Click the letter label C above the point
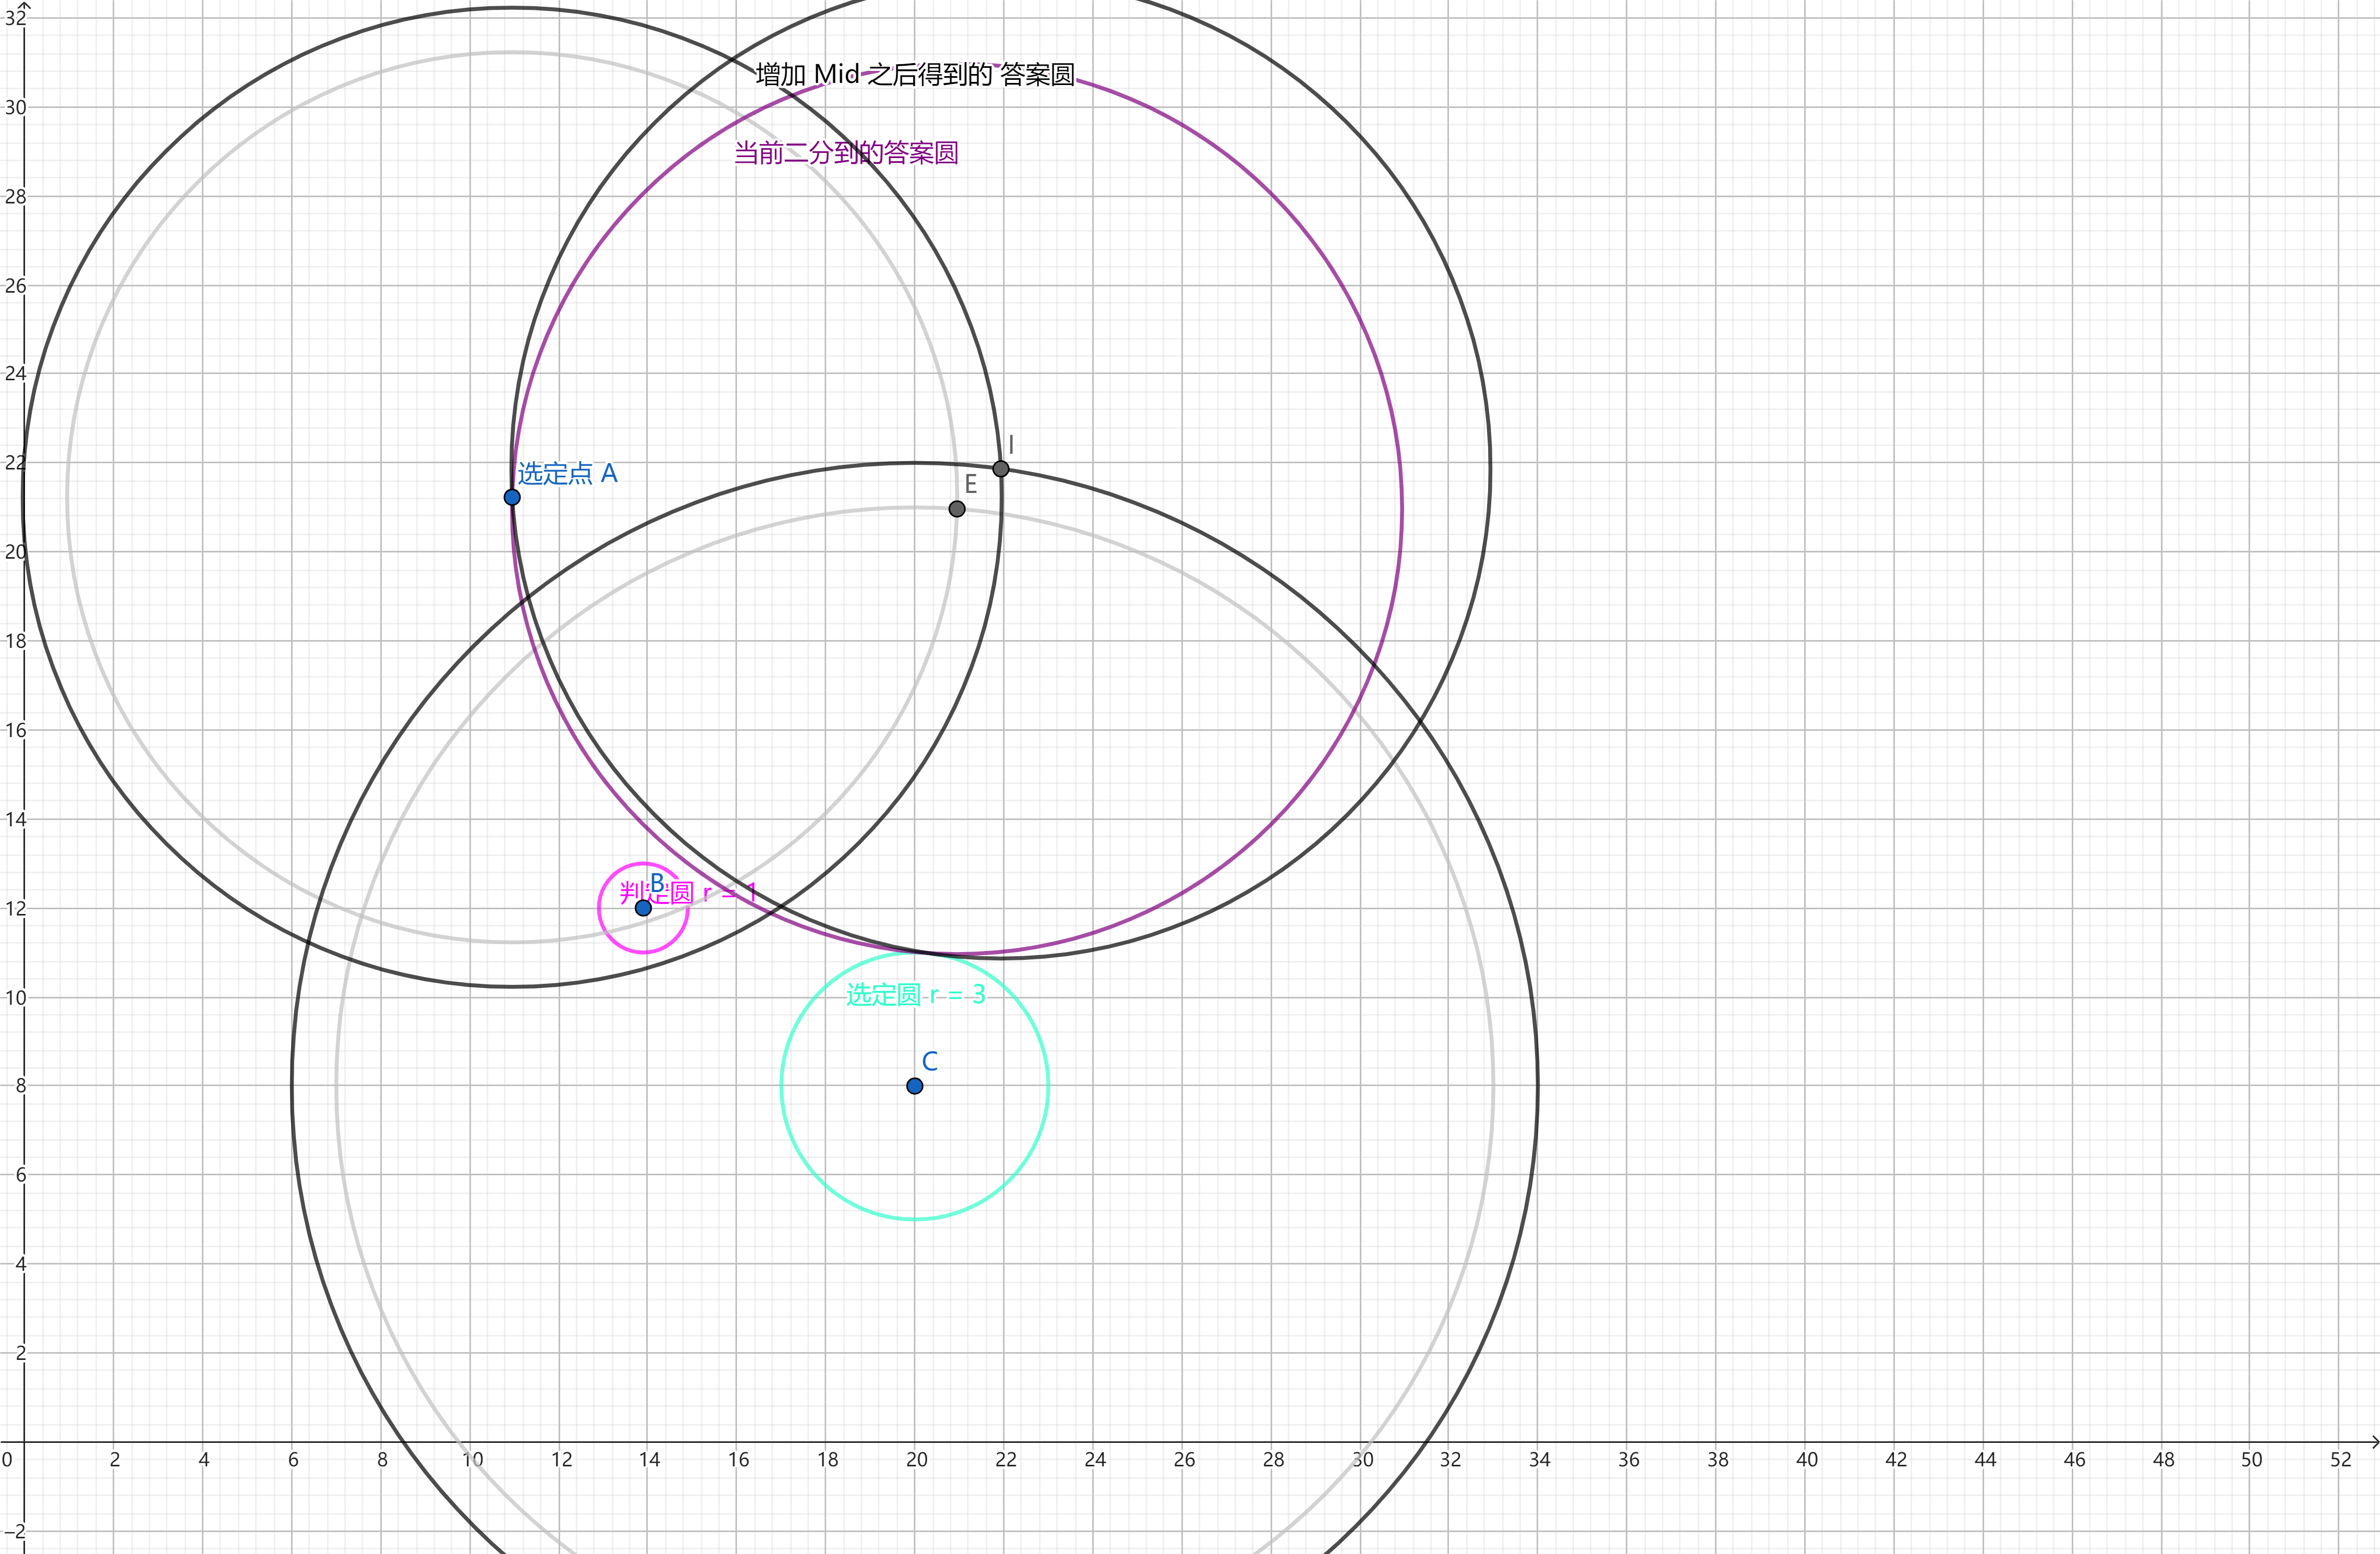2380x1554 pixels. (x=930, y=1061)
